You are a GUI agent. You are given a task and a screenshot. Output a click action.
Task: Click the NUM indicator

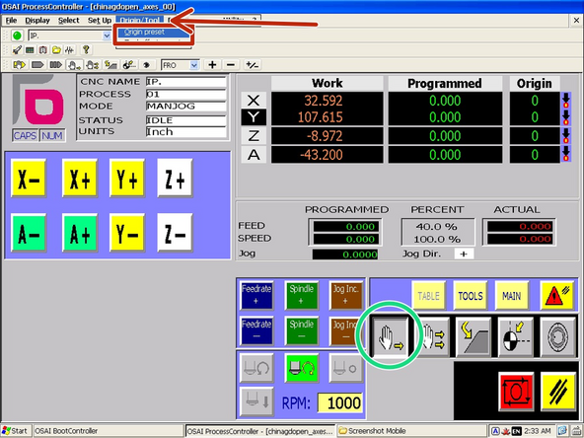point(52,135)
